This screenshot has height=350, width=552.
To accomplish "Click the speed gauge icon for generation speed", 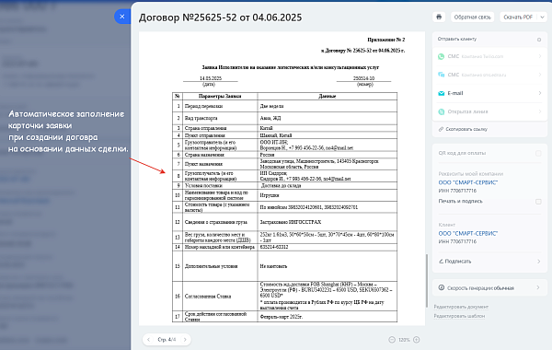I will [441, 287].
